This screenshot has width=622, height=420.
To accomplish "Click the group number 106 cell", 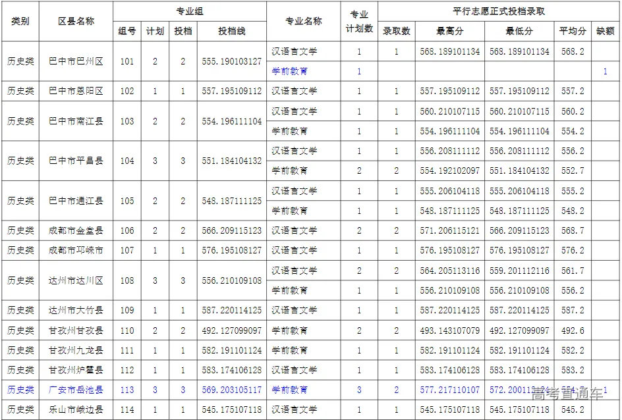I will [x=127, y=230].
